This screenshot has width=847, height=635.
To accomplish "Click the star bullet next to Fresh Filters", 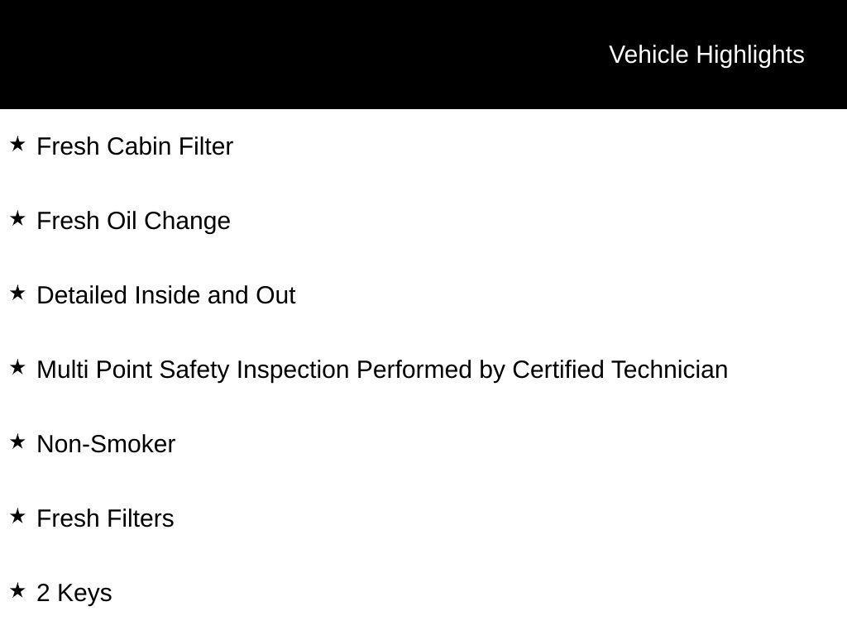I will (17, 517).
